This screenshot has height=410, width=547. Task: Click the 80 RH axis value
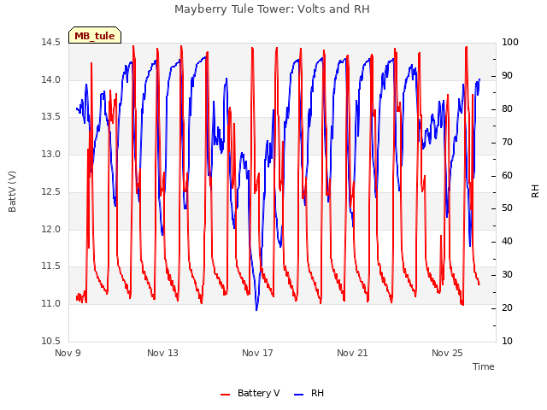point(507,108)
